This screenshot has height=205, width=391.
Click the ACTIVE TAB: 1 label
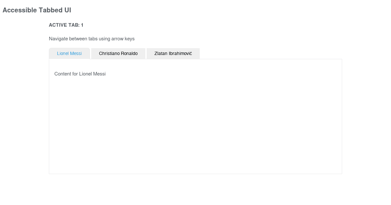[x=66, y=25]
